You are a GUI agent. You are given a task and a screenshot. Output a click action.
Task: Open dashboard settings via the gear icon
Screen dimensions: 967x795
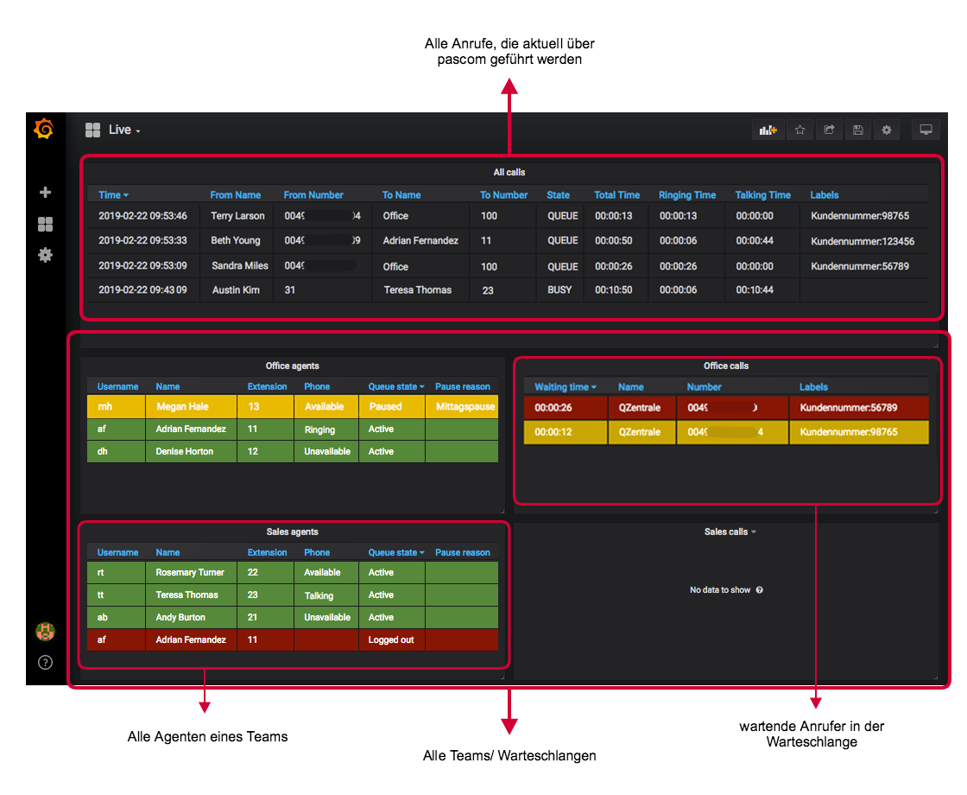coord(887,129)
